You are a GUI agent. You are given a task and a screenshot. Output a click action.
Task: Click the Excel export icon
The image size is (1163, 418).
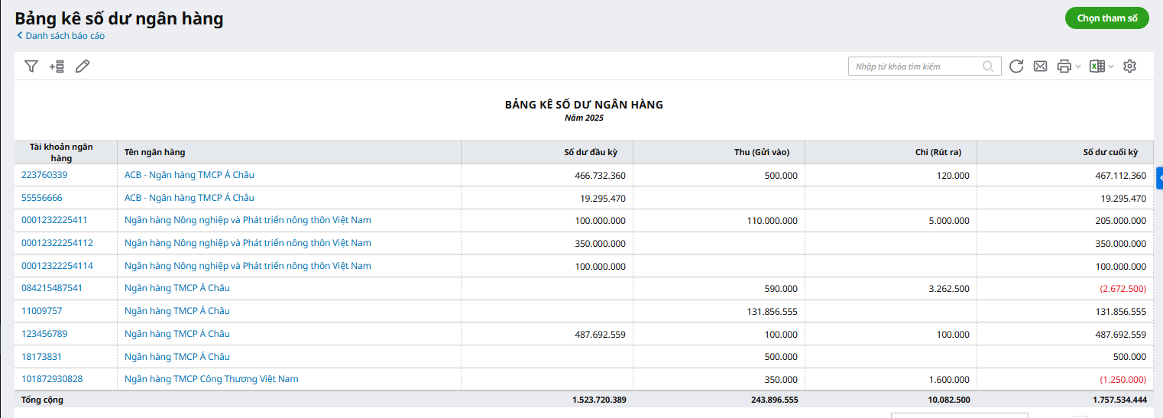[x=1097, y=66]
